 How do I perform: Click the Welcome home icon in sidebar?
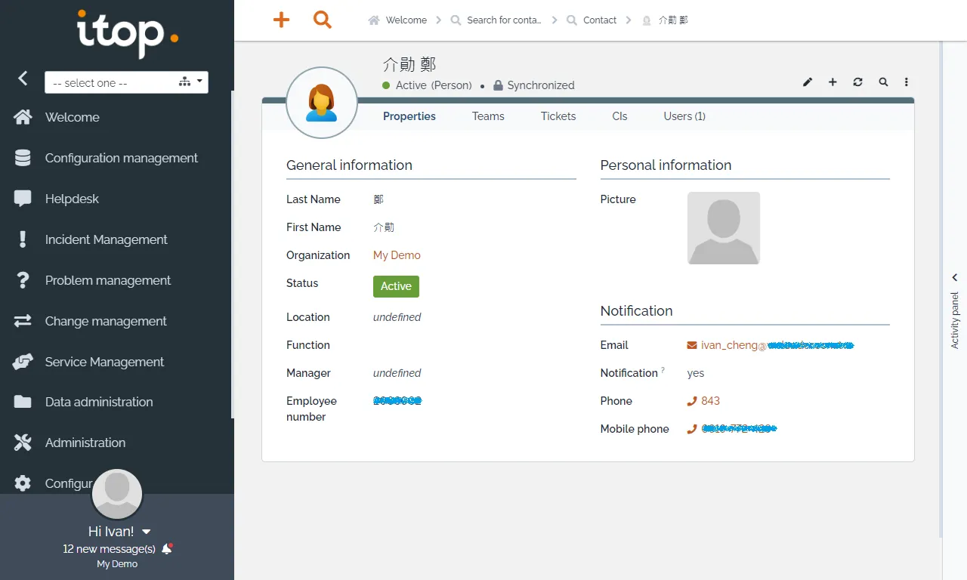(23, 117)
